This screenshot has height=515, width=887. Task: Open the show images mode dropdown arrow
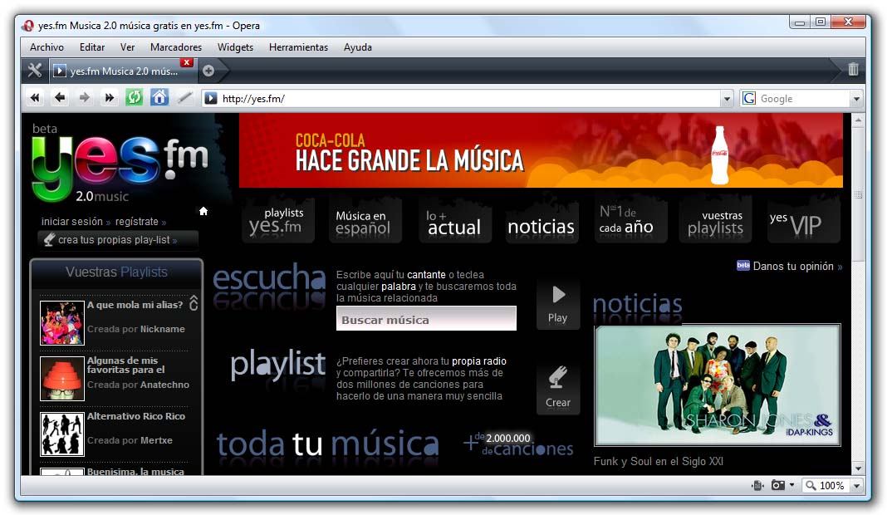(x=791, y=485)
